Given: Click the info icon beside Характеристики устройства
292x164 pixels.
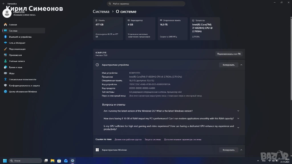Looking at the screenshot, I should [97, 65].
